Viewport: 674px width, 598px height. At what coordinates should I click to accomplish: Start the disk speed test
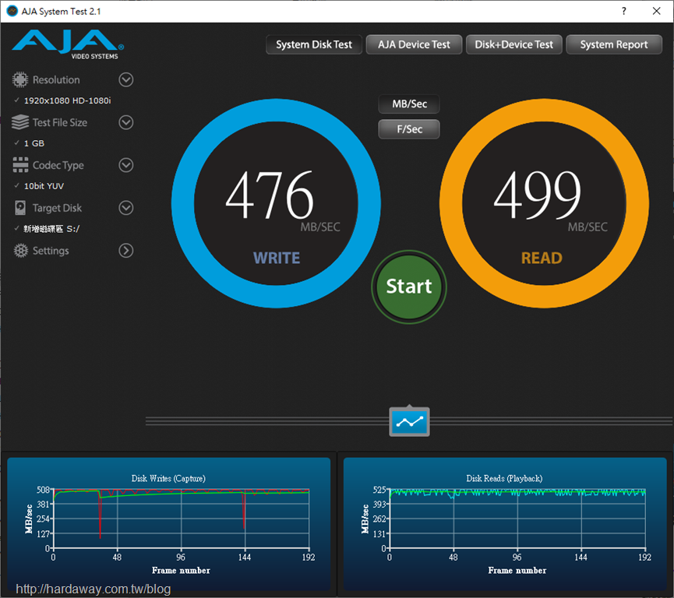coord(409,287)
